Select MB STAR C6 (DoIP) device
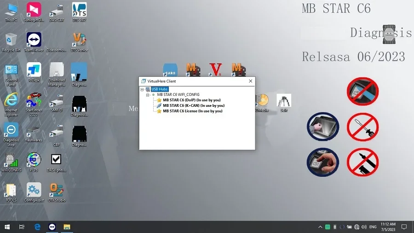 192,100
